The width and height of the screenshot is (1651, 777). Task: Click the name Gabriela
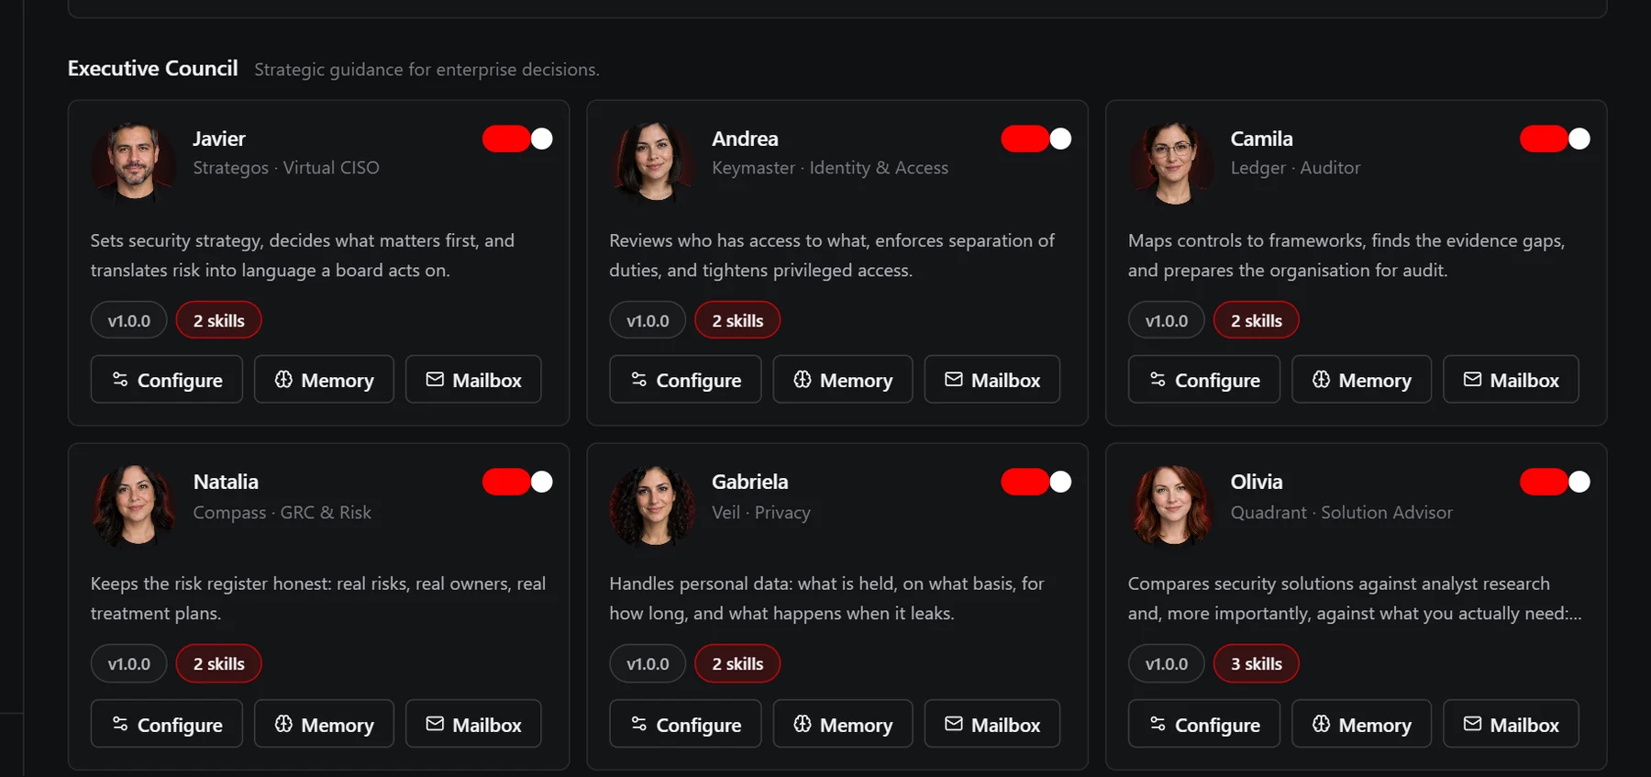coord(749,482)
